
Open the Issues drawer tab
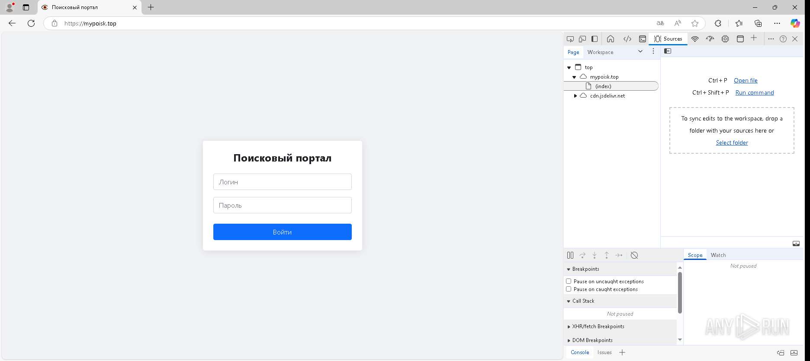pos(604,352)
